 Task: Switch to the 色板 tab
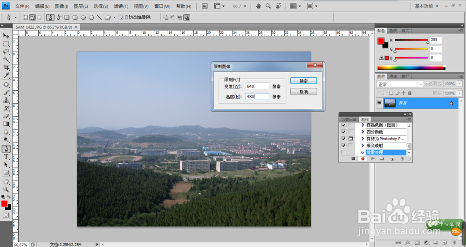click(x=393, y=31)
